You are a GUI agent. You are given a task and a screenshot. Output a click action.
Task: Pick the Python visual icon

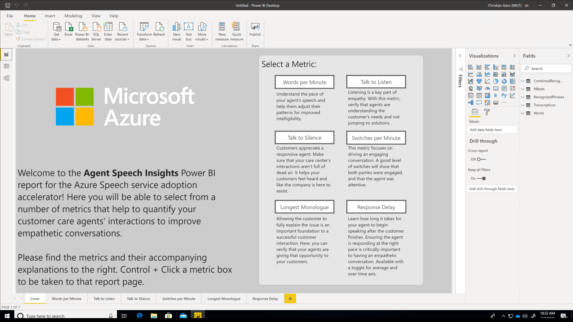(504, 95)
